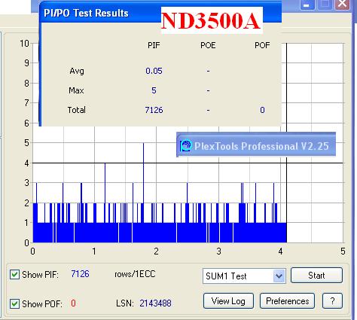Click the PIF Avg value 0.05
357x320 pixels.
(x=154, y=71)
